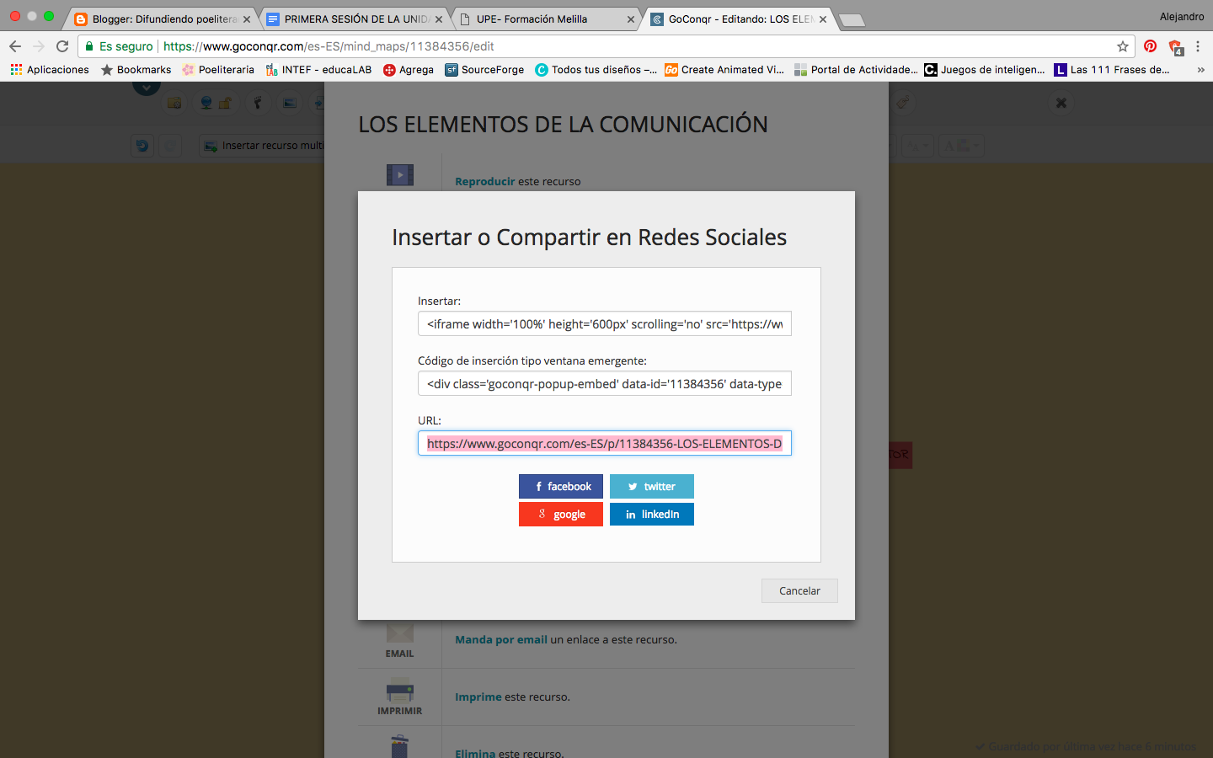Open the font size dropdown
This screenshot has width=1213, height=758.
coord(918,146)
